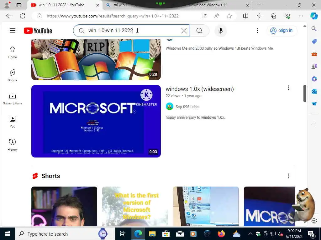
Task: Add this page to favorites star icon
Action: tap(229, 16)
